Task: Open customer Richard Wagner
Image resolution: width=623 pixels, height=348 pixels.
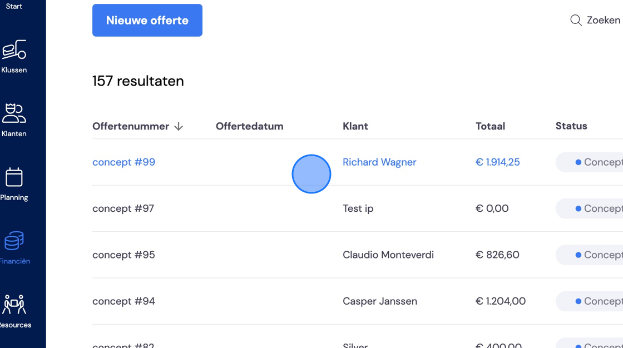Action: [x=379, y=162]
